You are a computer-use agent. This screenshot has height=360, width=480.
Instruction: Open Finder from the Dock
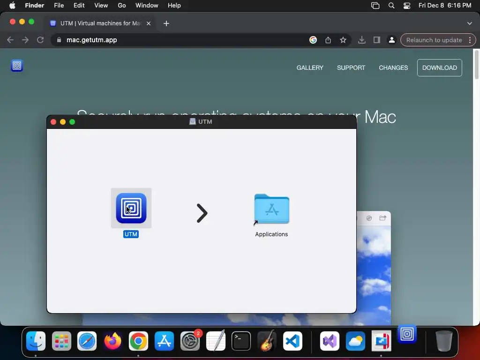[x=36, y=341]
